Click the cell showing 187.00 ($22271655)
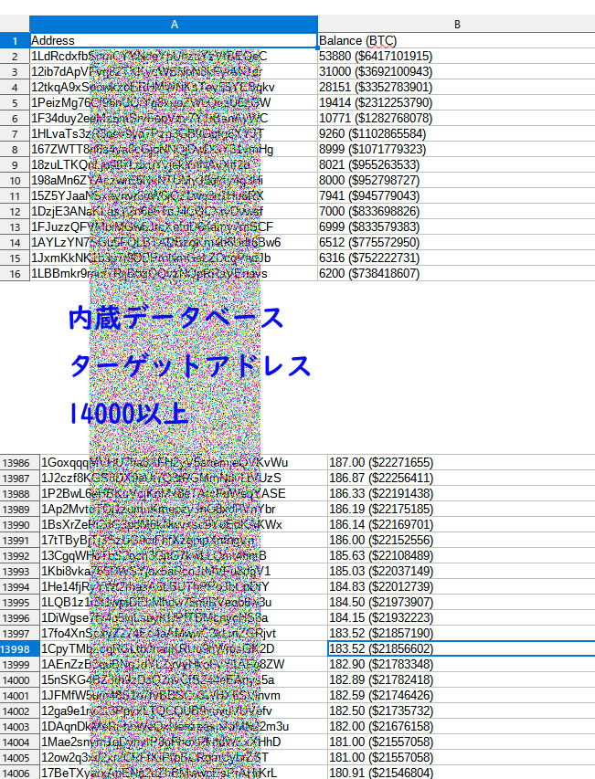 point(461,462)
